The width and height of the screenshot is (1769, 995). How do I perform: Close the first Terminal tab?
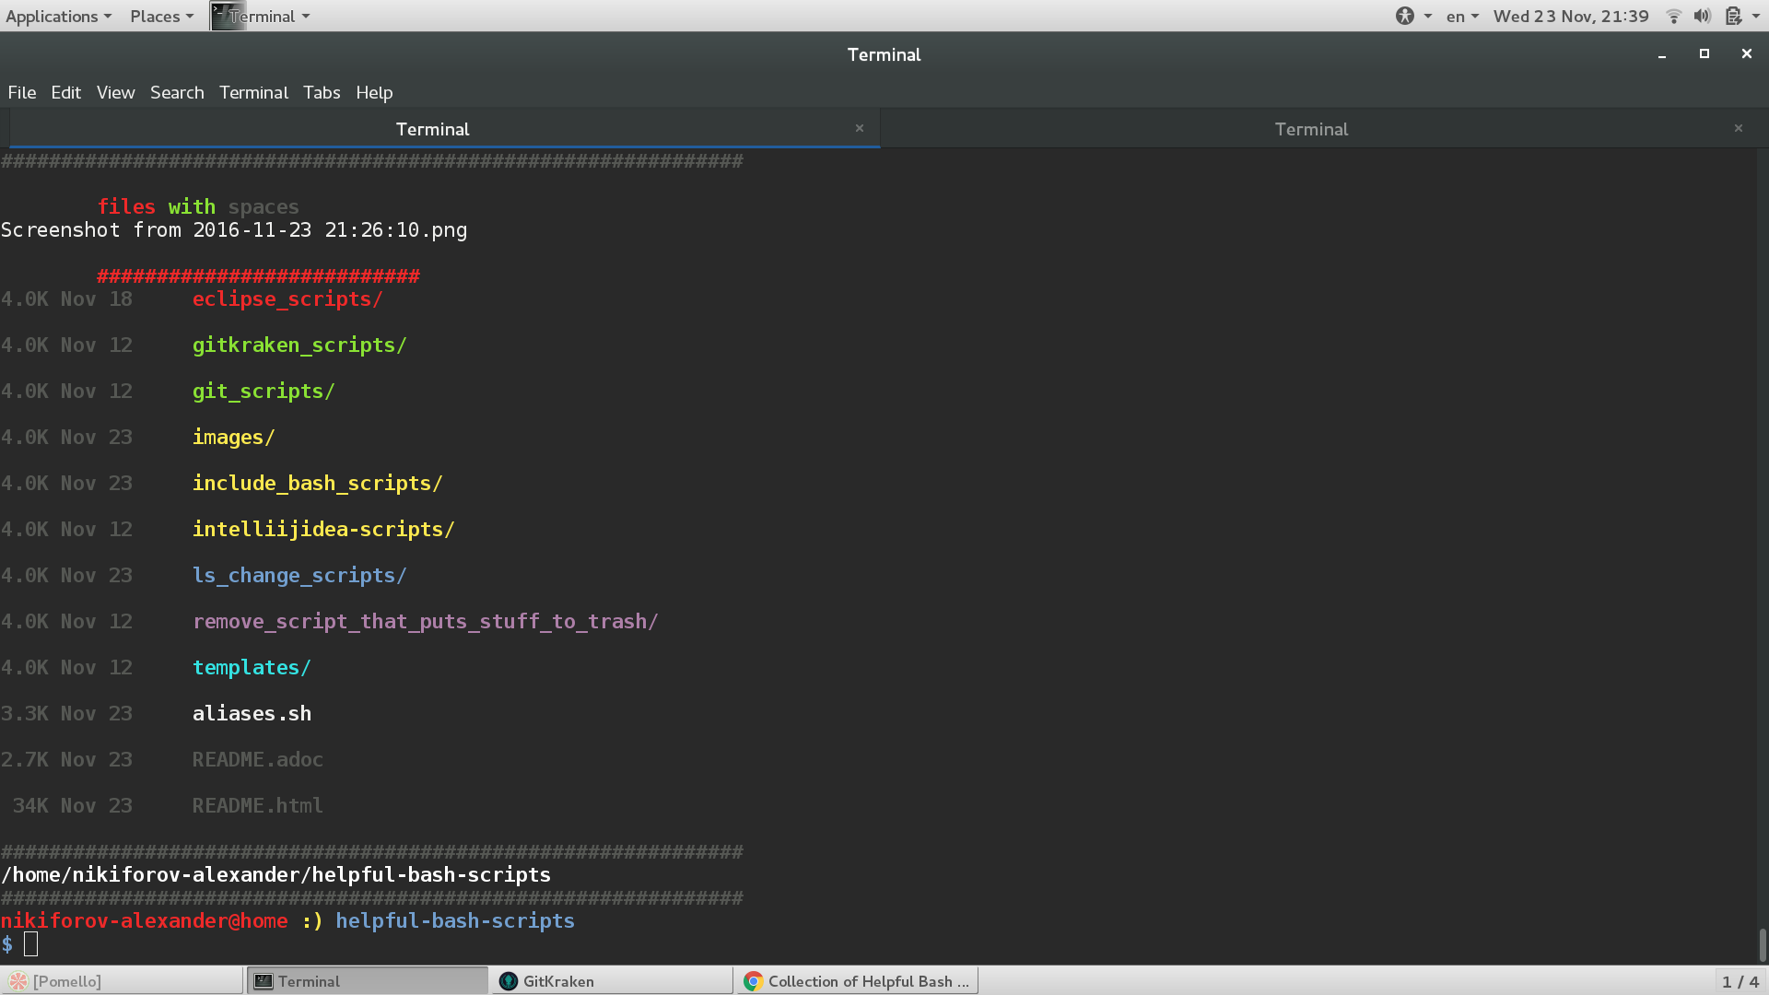(x=859, y=128)
